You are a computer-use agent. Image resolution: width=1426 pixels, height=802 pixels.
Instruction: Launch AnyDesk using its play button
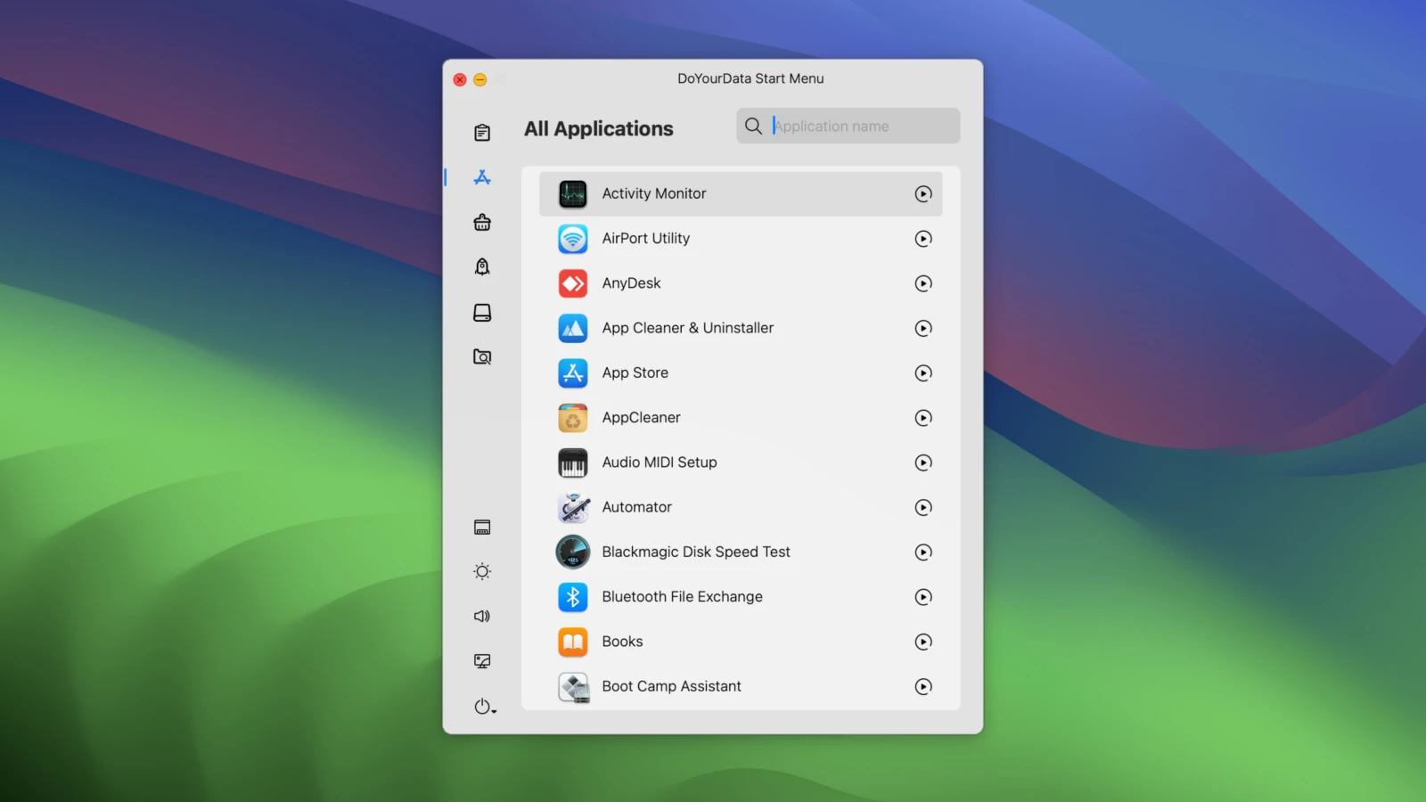[923, 283]
